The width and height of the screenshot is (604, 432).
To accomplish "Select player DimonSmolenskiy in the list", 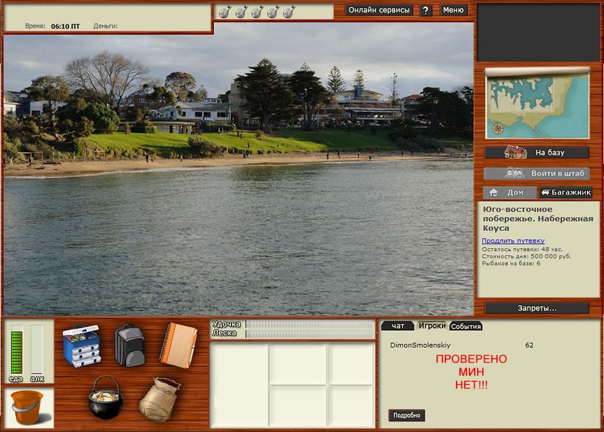I will click(x=420, y=345).
